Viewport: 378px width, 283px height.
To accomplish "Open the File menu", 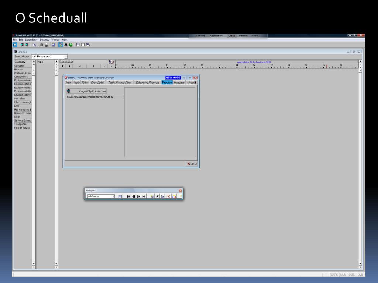I will 15,40.
